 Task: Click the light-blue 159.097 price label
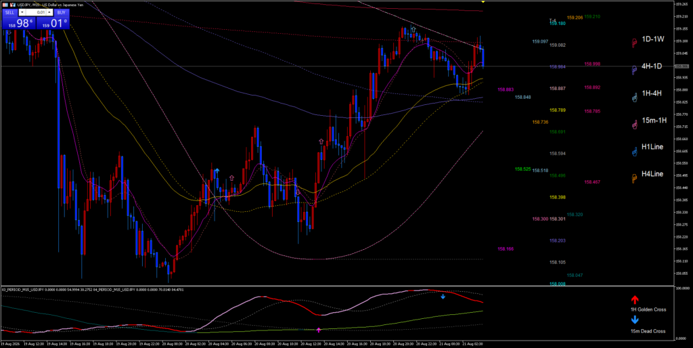point(541,41)
